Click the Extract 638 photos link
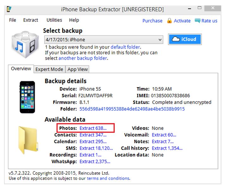The image size is (228, 189). tap(93, 128)
